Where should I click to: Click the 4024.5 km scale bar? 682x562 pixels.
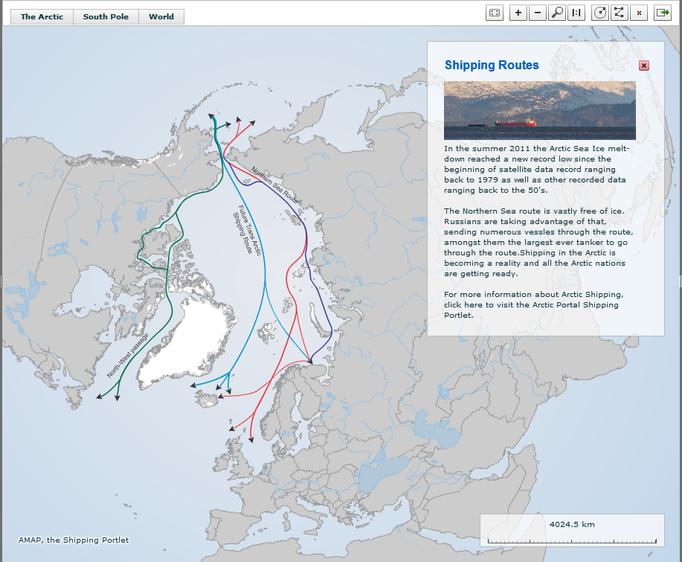coord(572,531)
